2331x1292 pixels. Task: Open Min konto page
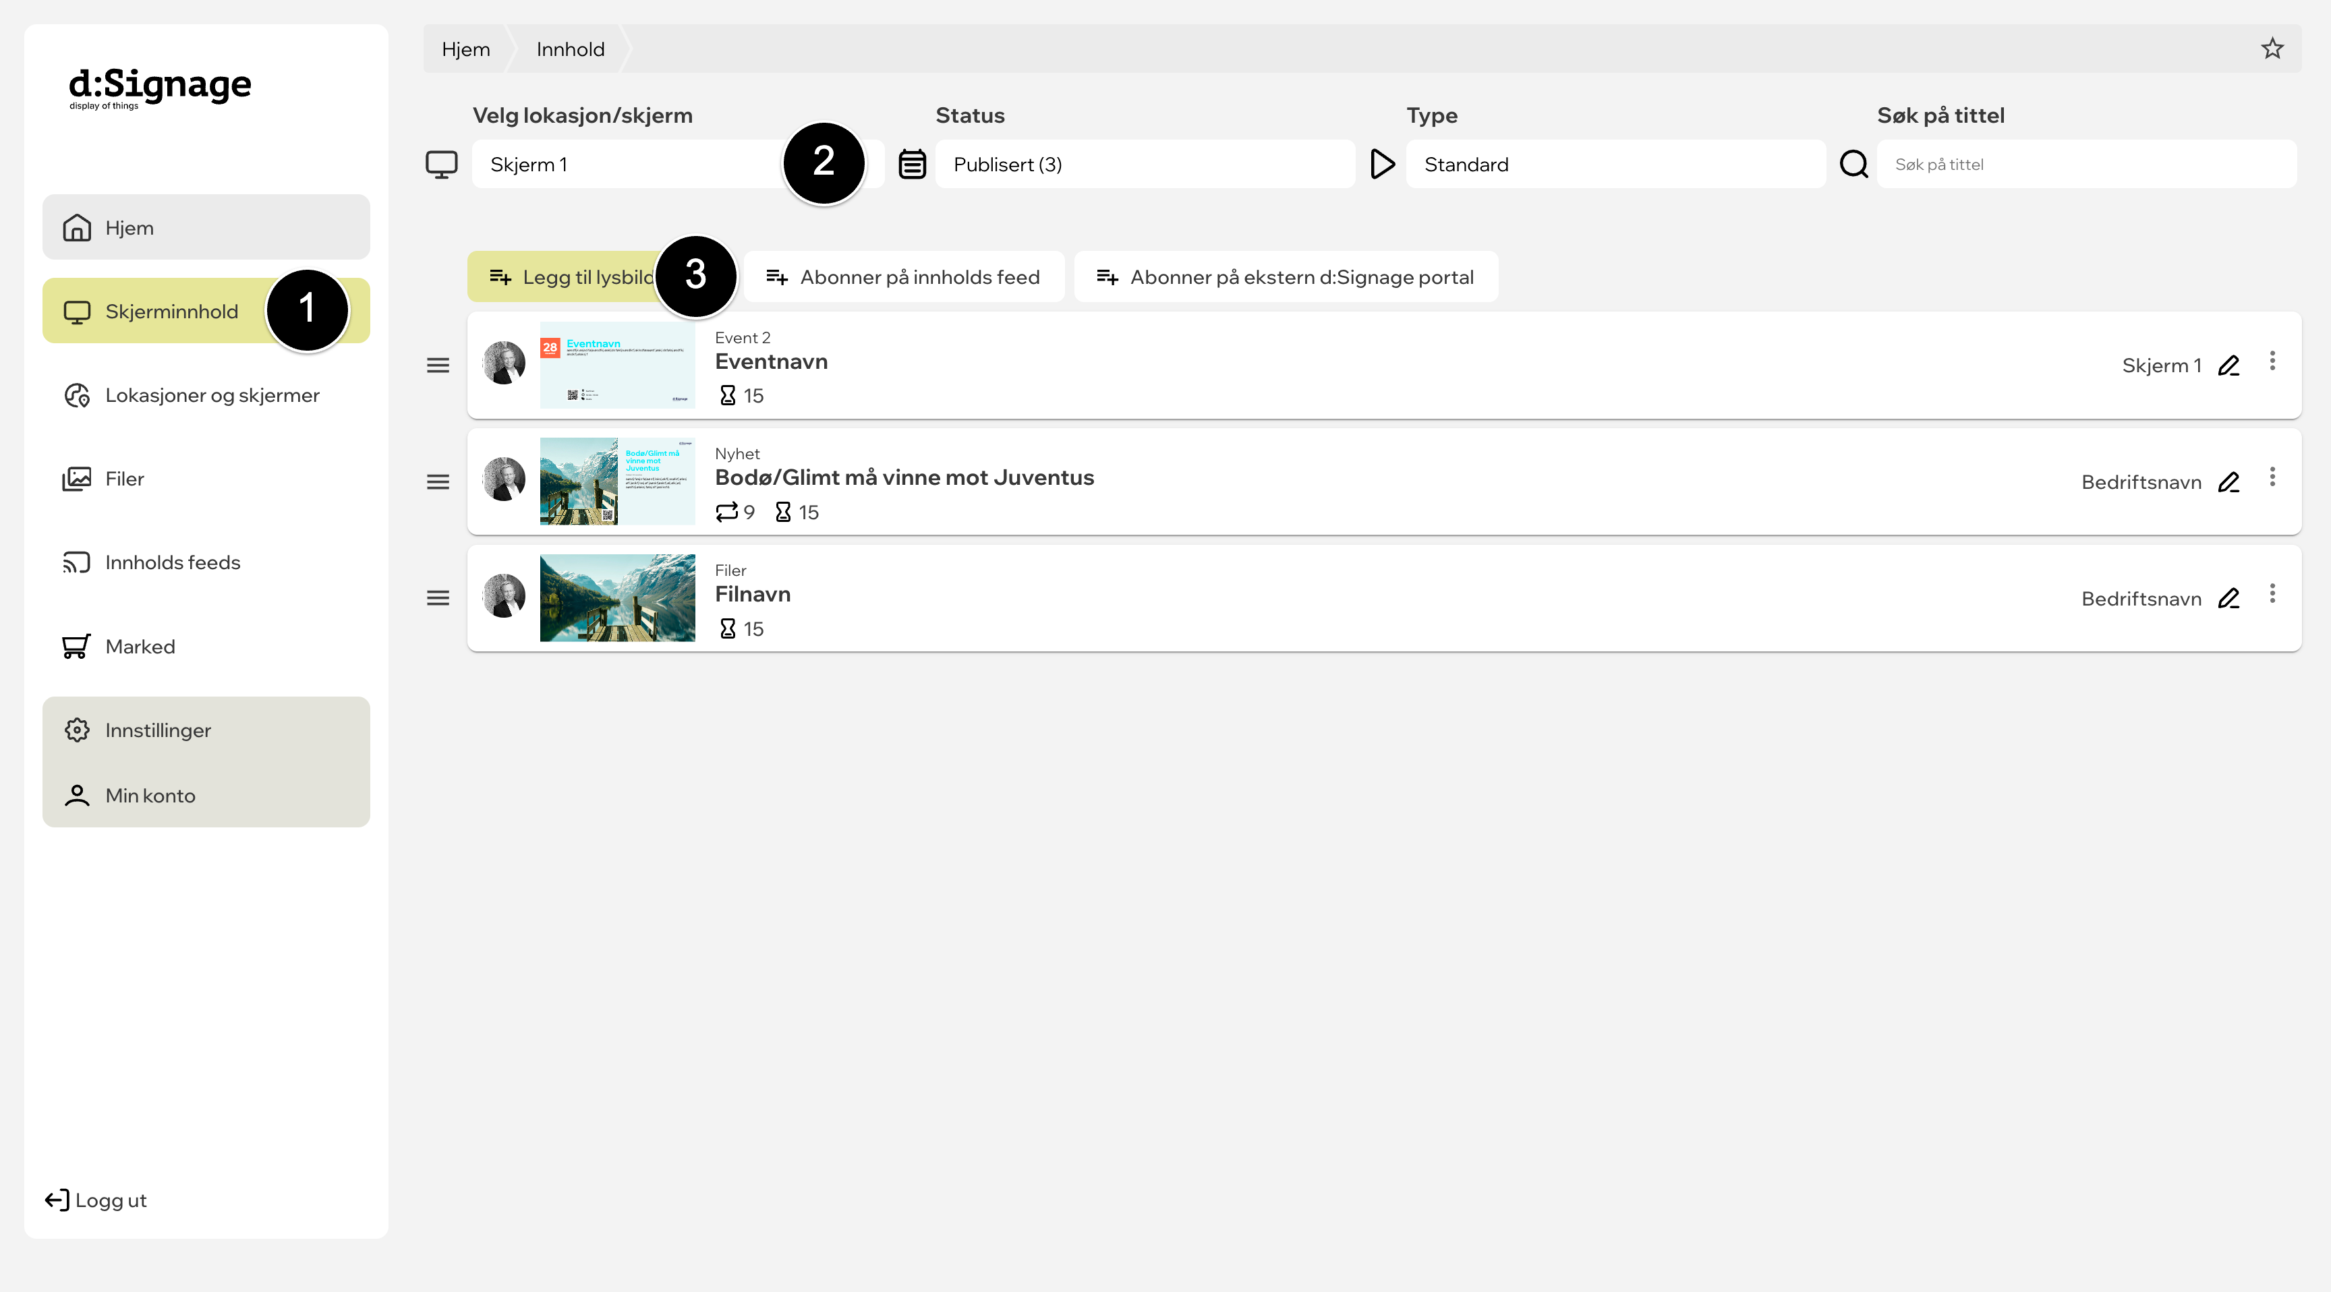pyautogui.click(x=206, y=795)
